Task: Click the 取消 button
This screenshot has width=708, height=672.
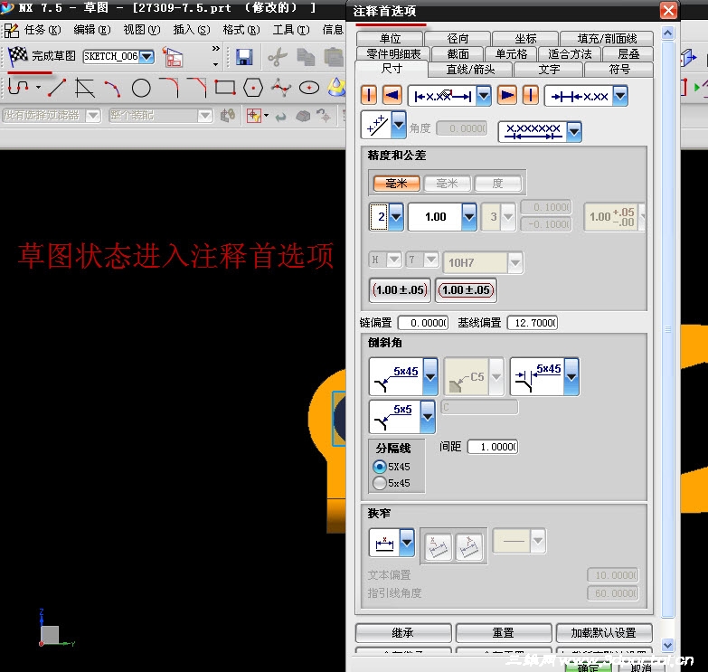Action: [640, 667]
